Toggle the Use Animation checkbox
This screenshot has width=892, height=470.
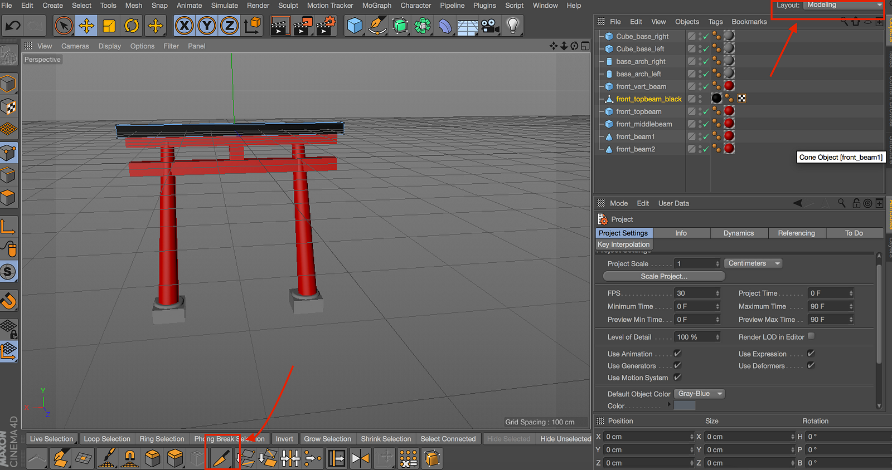click(x=677, y=354)
